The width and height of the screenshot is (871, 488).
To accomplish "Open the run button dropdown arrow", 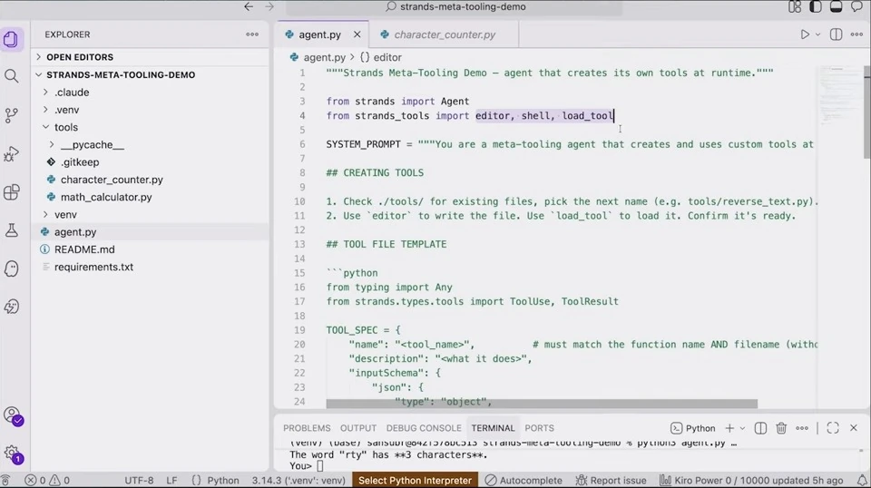I will [817, 34].
